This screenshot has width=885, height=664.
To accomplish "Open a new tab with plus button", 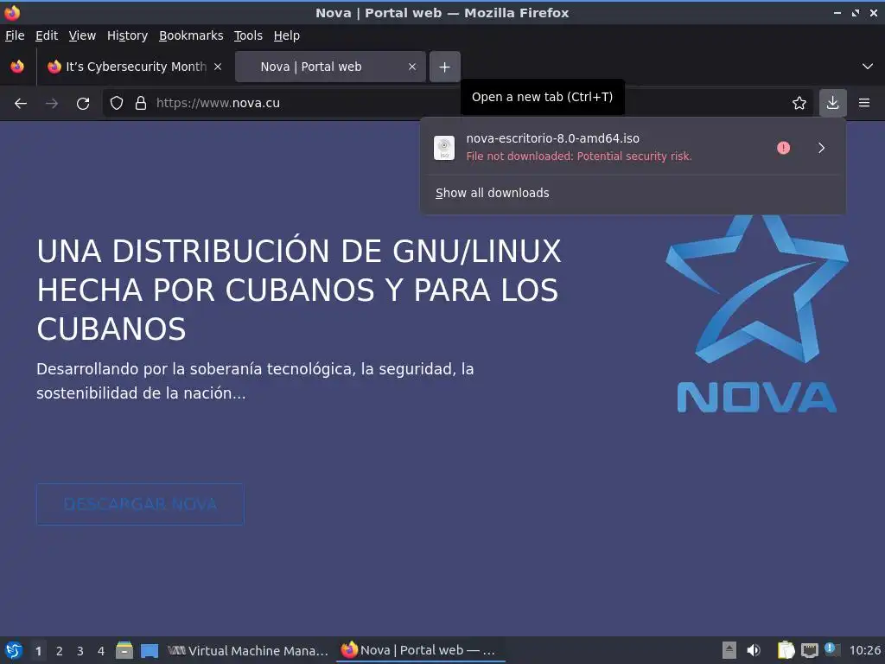I will click(445, 67).
